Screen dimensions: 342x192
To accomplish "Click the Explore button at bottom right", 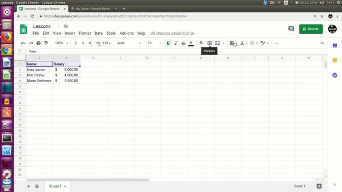I will coord(319,186).
